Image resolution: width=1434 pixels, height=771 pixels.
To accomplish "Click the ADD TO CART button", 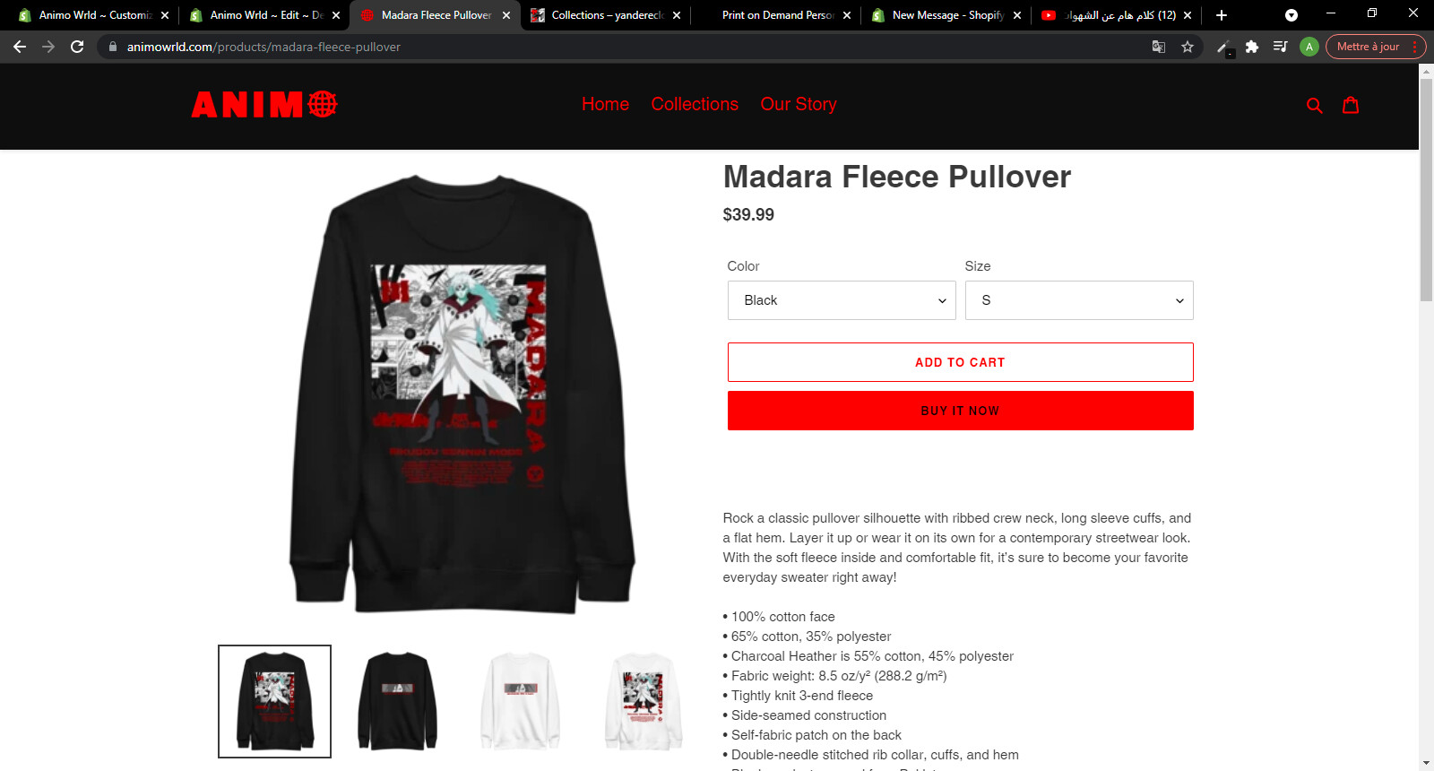I will click(960, 362).
